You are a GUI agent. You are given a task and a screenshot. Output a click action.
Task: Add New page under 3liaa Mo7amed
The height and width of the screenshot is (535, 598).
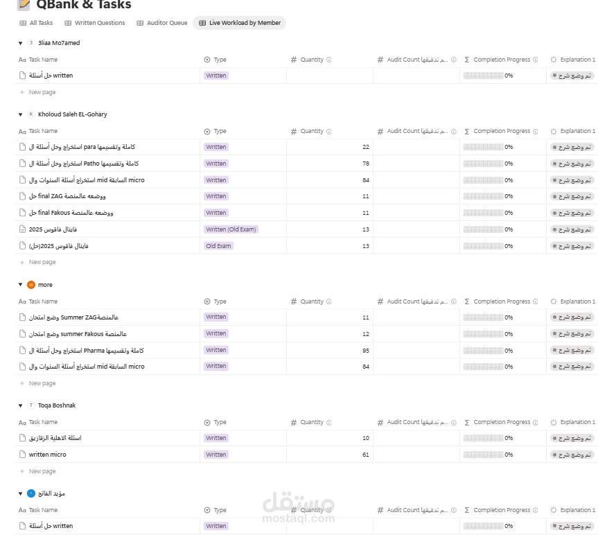pyautogui.click(x=37, y=92)
